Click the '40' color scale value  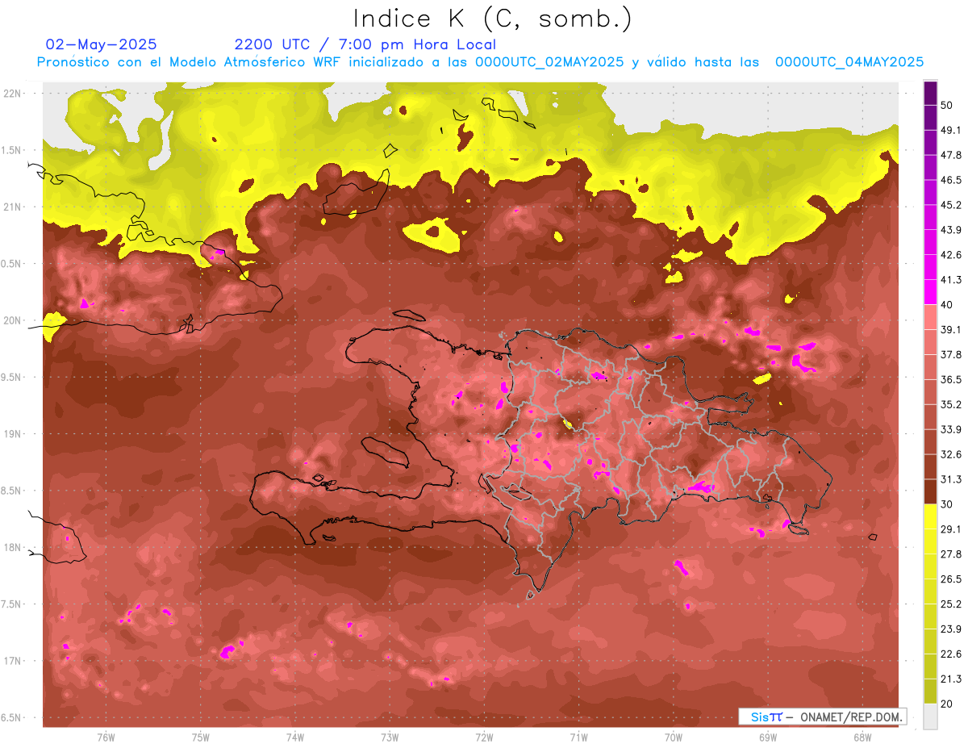[948, 305]
